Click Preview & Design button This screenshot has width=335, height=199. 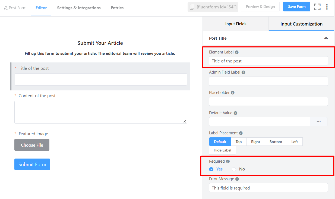tap(260, 7)
